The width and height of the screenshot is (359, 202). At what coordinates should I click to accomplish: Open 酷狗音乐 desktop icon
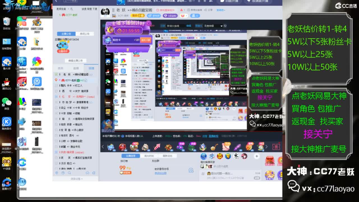click(x=6, y=123)
